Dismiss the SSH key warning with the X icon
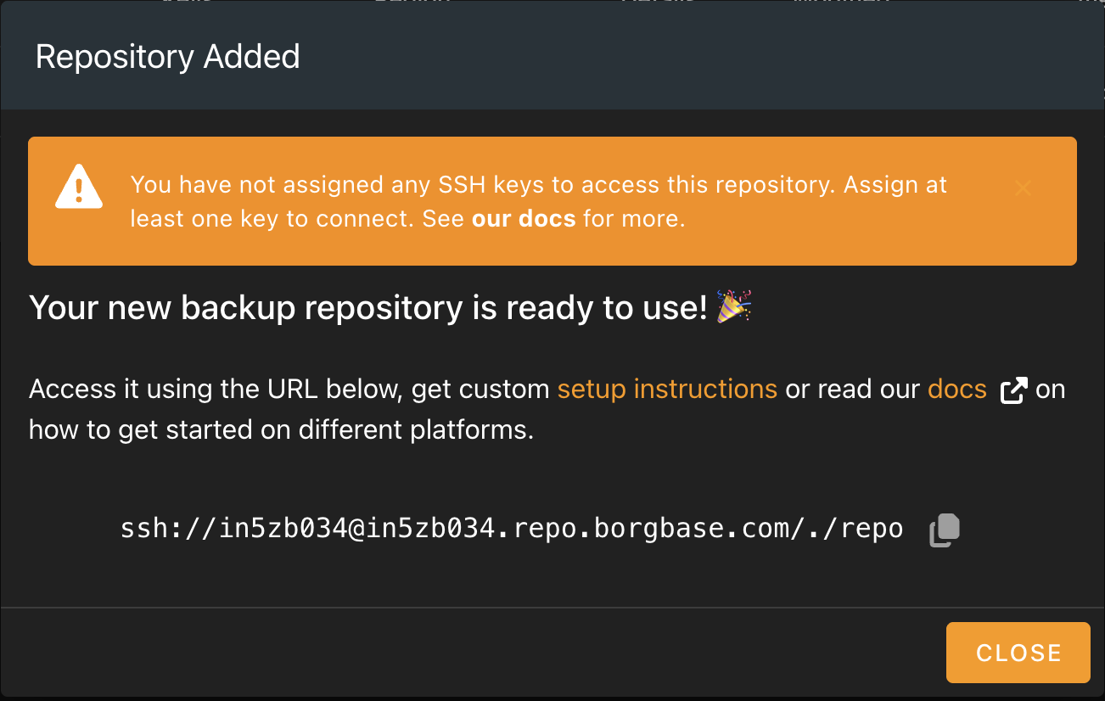Screen dimensions: 1105x701 [1023, 188]
